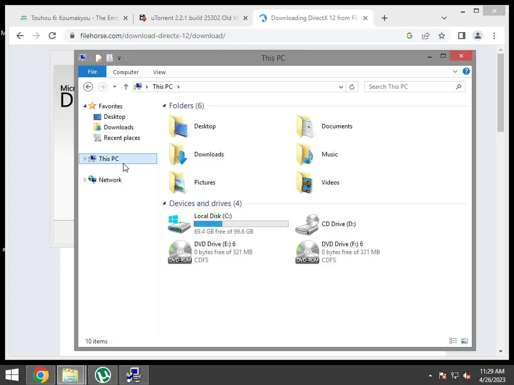
Task: Open a new Chrome tab
Action: (384, 18)
